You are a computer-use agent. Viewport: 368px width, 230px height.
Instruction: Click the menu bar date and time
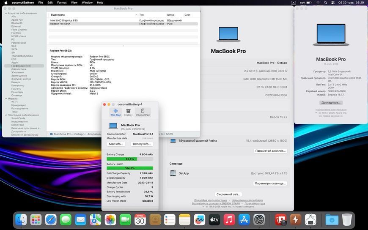click(x=351, y=3)
